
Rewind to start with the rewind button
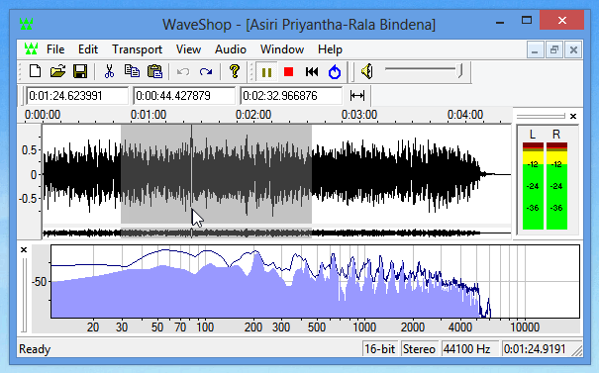pyautogui.click(x=312, y=72)
